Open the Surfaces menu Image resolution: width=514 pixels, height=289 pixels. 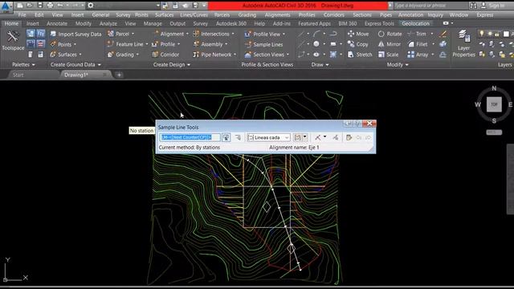(164, 14)
